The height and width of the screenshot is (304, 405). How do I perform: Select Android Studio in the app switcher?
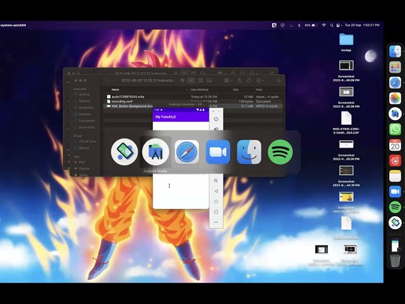[x=156, y=152]
